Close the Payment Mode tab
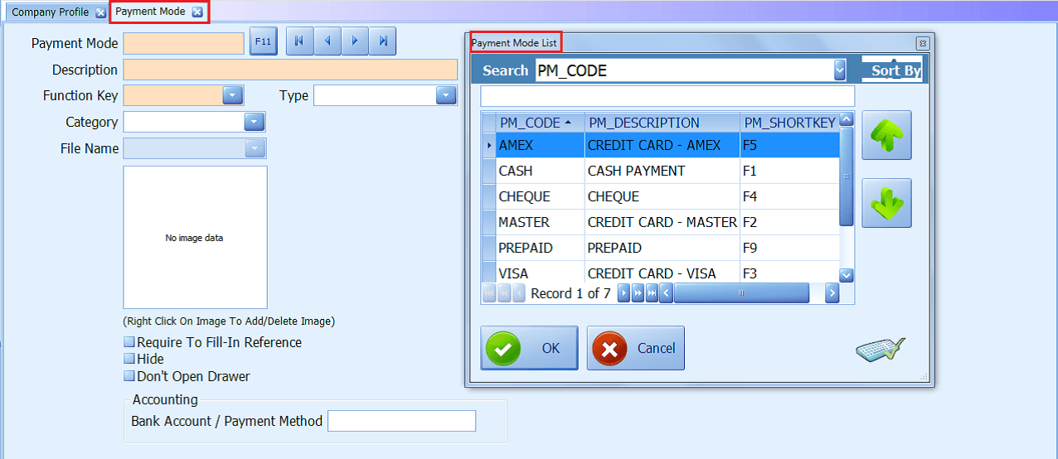1058x459 pixels. [x=197, y=12]
